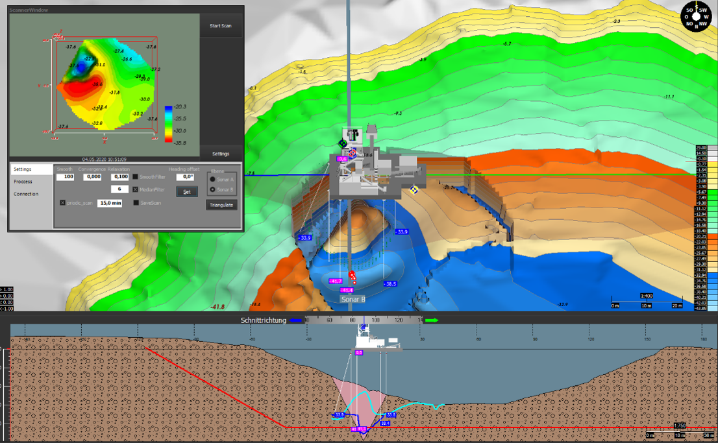This screenshot has width=718, height=443.
Task: Click the scan timestamp 04.05.2020 10:51:09
Action: pyautogui.click(x=105, y=160)
